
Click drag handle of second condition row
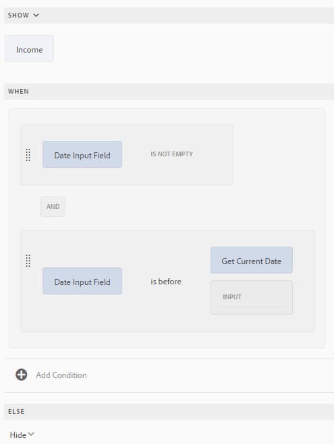click(28, 261)
